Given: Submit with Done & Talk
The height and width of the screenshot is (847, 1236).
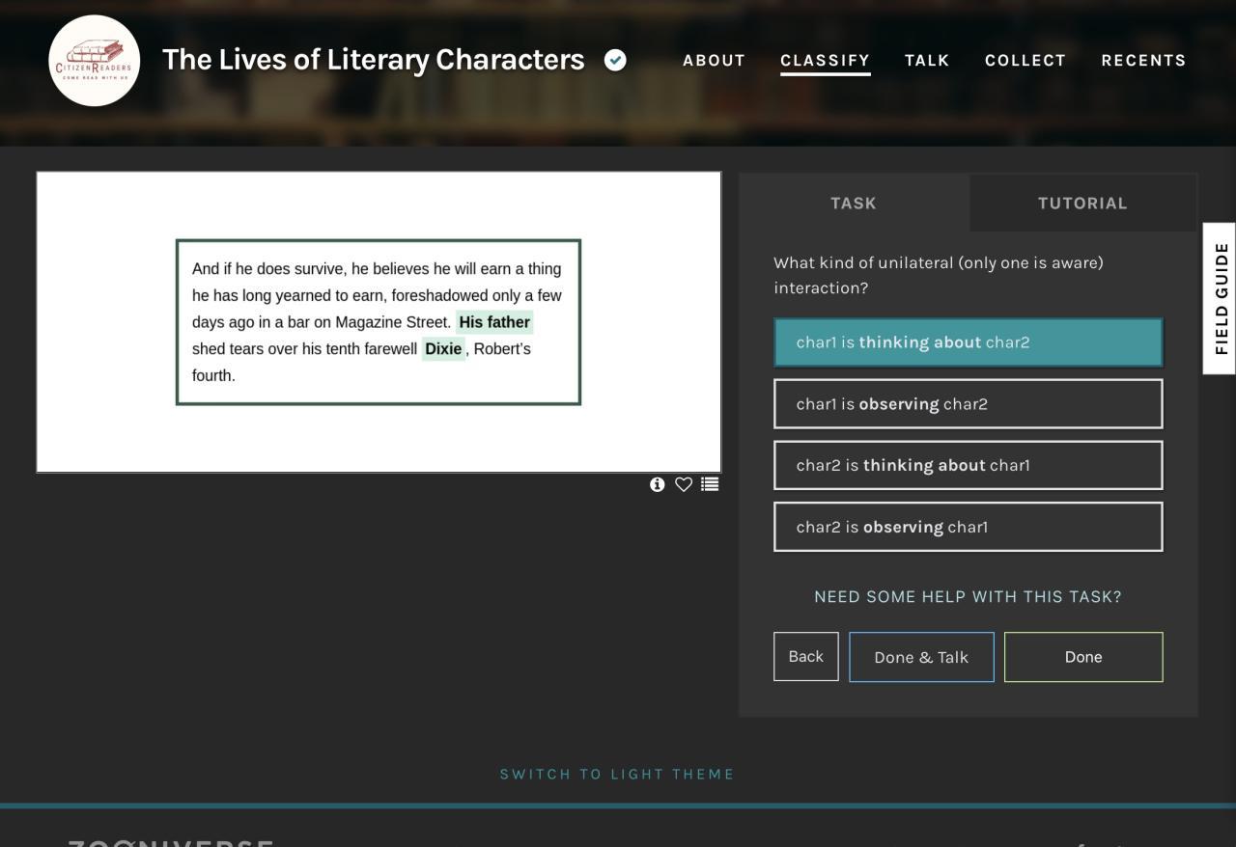Looking at the screenshot, I should (x=921, y=657).
